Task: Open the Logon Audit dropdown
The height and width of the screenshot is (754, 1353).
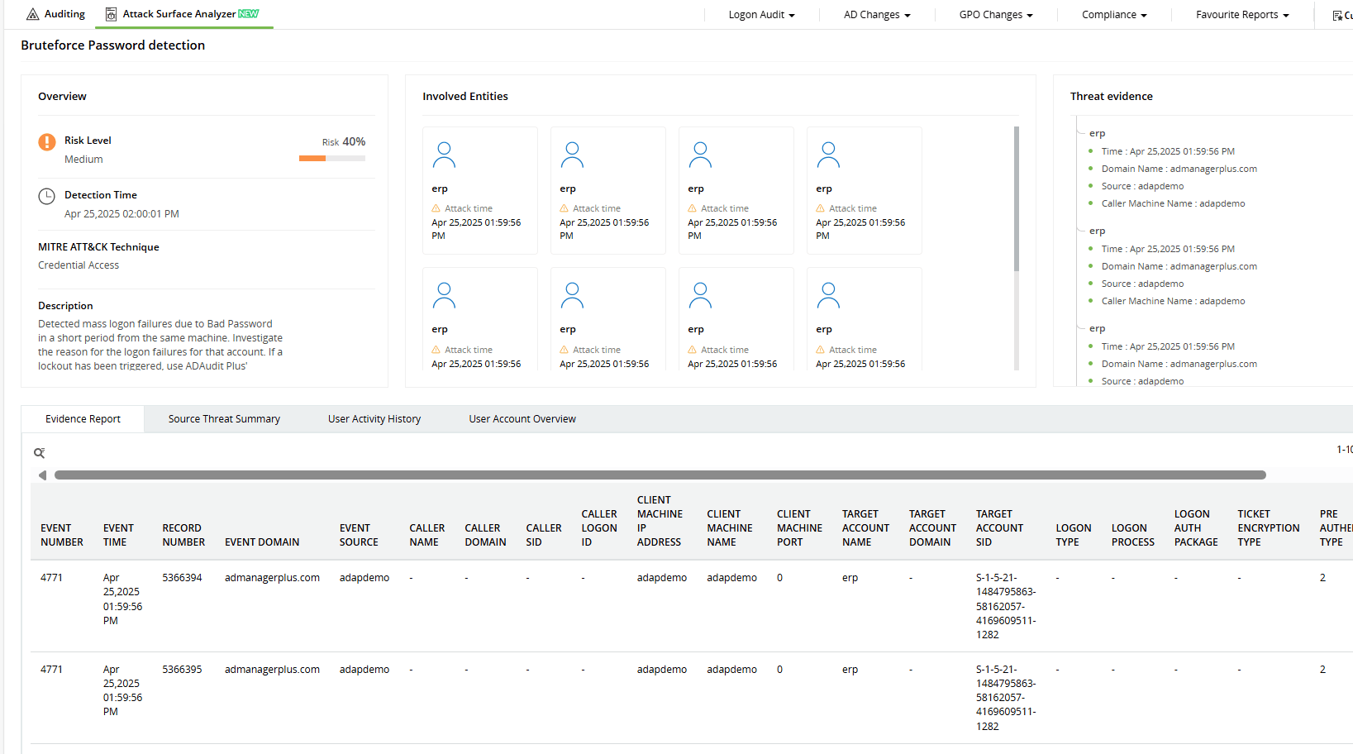Action: pos(760,14)
